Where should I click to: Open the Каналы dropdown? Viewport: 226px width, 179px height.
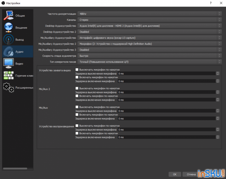(x=149, y=20)
